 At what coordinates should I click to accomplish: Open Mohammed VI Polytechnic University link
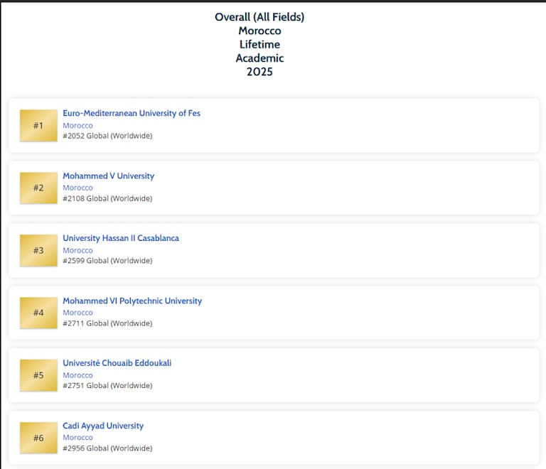(x=132, y=301)
